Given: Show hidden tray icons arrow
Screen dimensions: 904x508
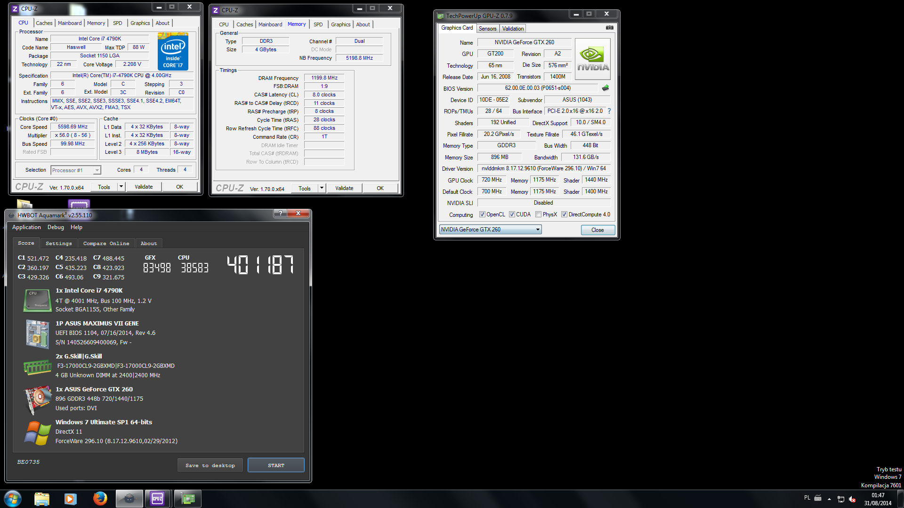Looking at the screenshot, I should 829,499.
